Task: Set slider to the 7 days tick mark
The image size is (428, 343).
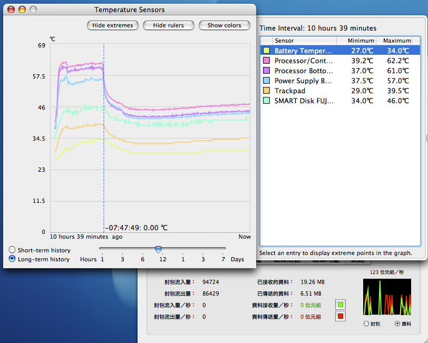Action: pos(223,254)
